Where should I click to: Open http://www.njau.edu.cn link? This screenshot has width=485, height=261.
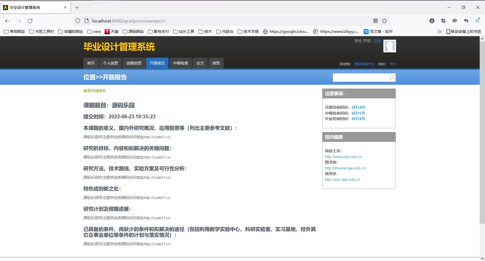pyautogui.click(x=343, y=157)
